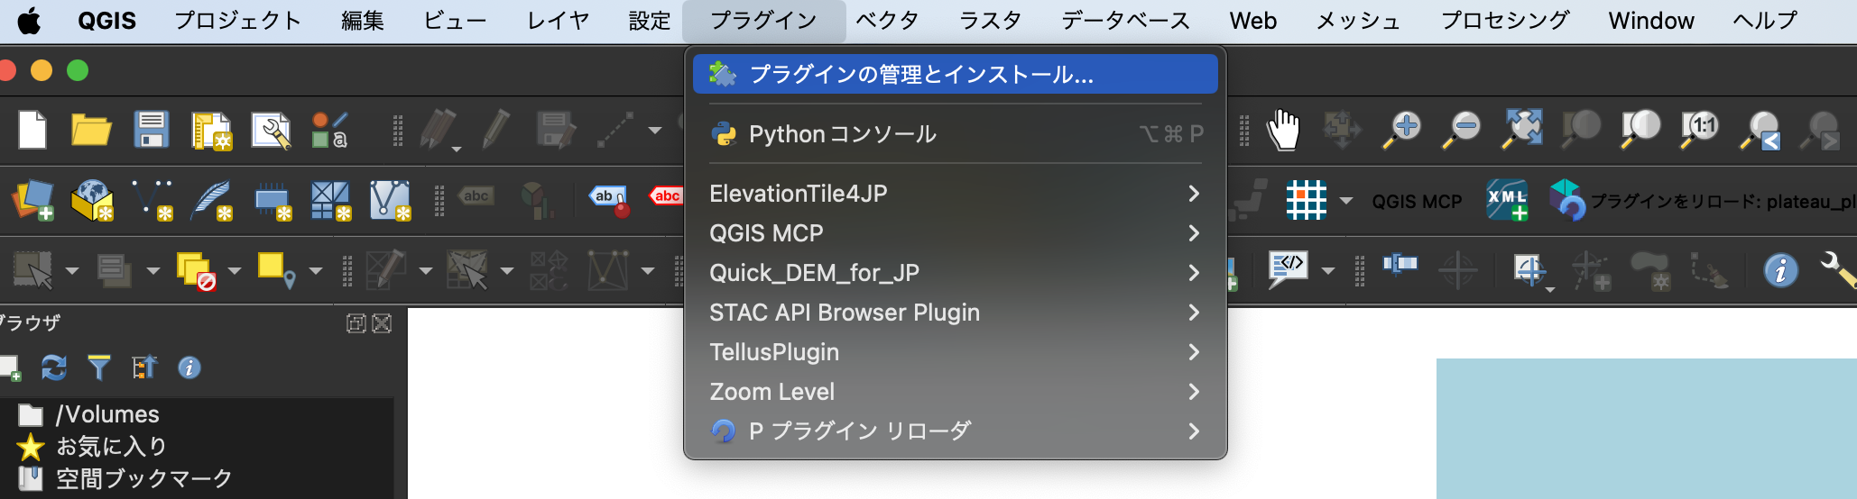Filter the browser panel funnel icon
This screenshot has width=1857, height=499.
tap(98, 367)
